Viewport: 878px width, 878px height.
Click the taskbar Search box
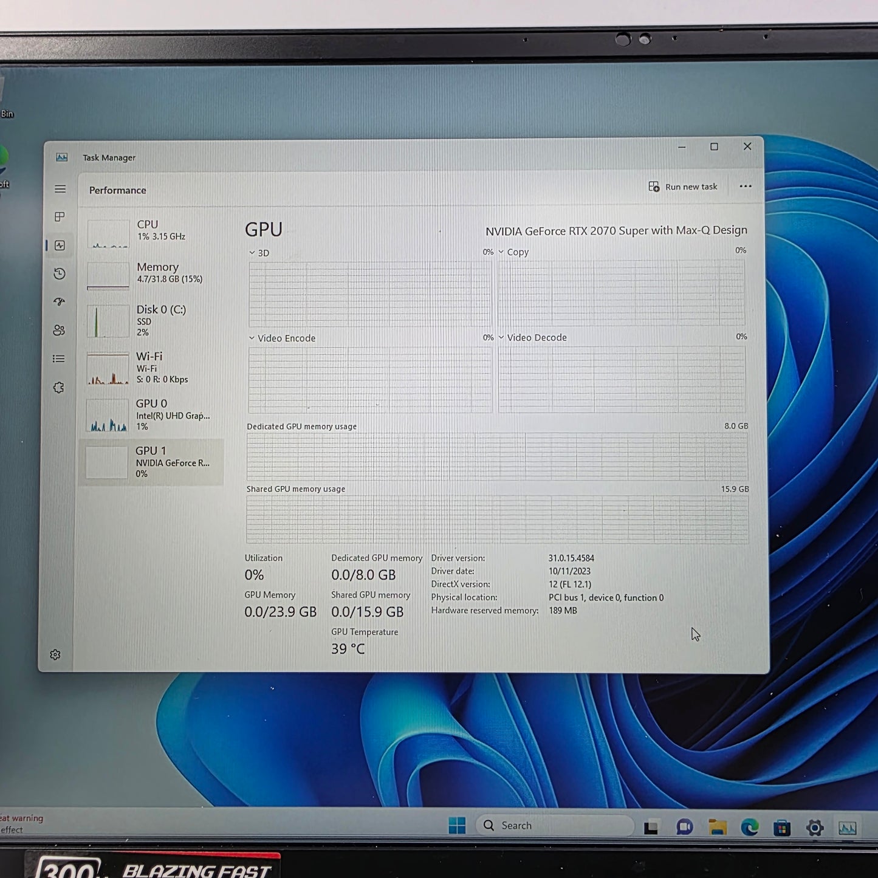(x=554, y=825)
